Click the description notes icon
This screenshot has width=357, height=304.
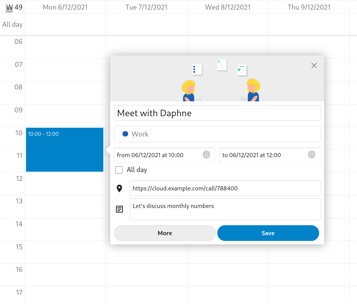119,209
